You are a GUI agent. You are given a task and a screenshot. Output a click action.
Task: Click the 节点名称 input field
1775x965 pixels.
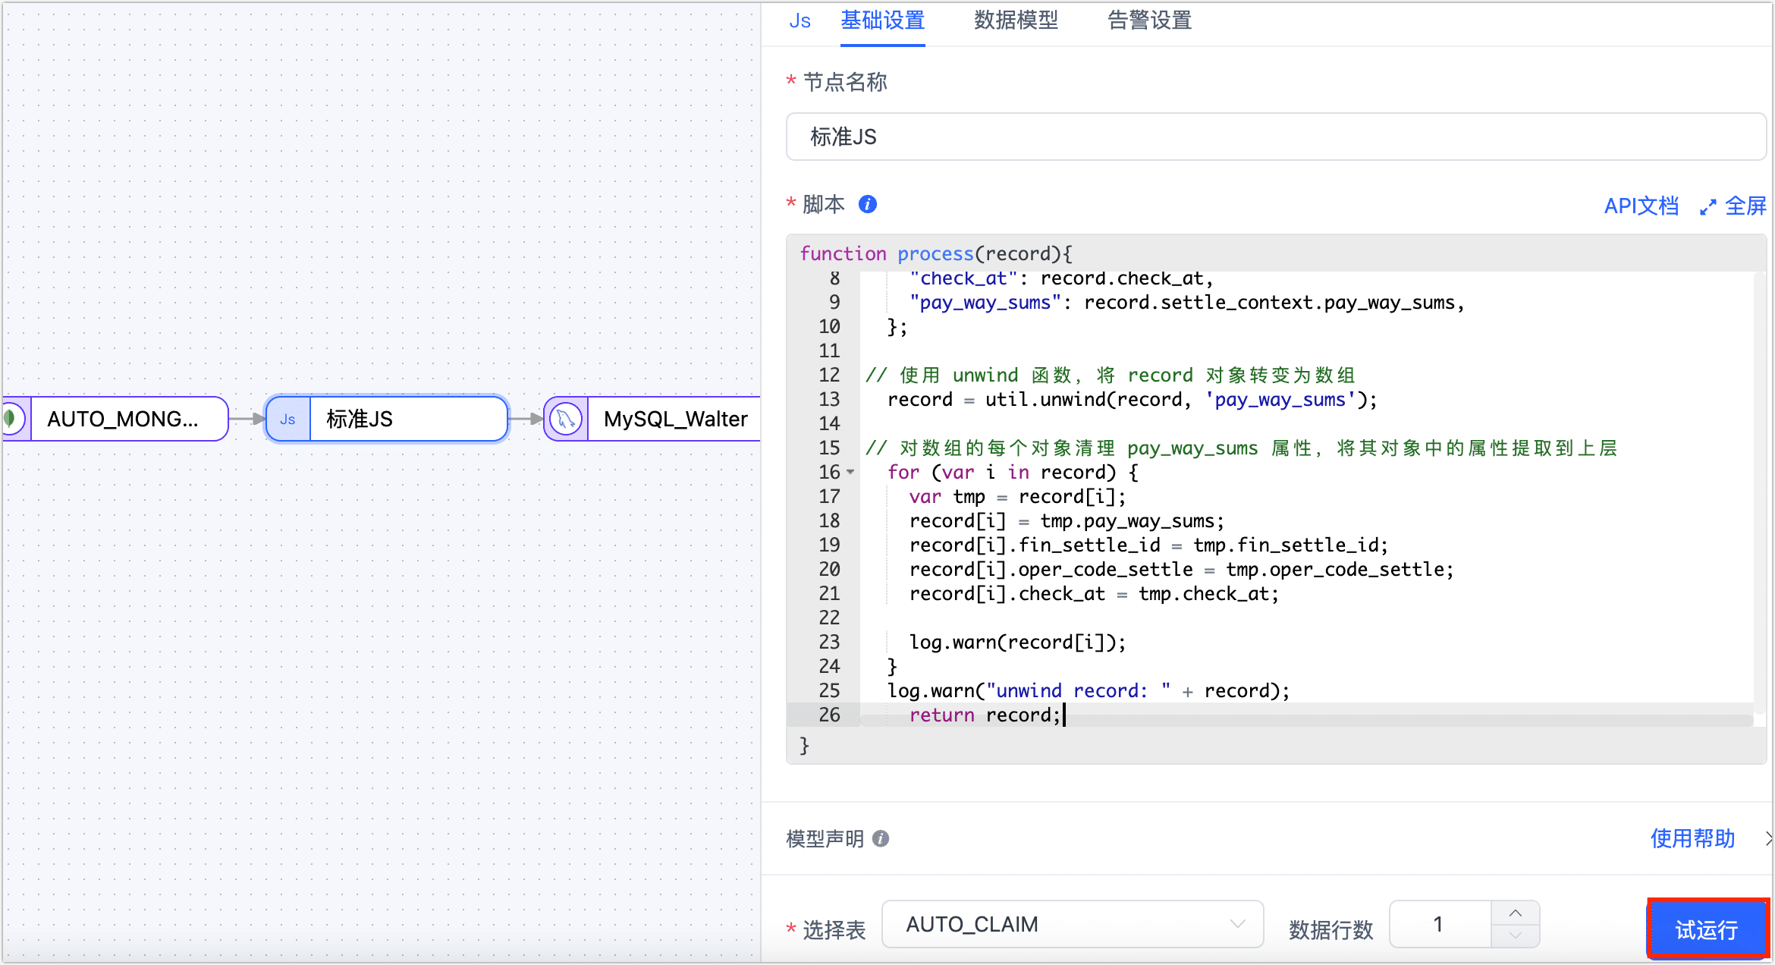click(1274, 137)
